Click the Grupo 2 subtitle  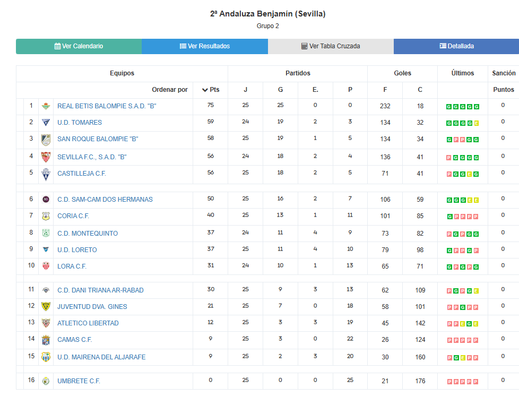268,26
